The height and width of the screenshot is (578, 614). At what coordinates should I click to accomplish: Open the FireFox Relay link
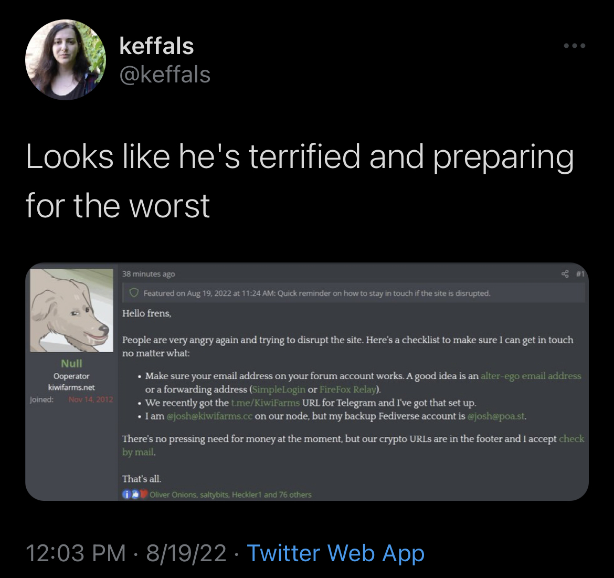[x=348, y=390]
